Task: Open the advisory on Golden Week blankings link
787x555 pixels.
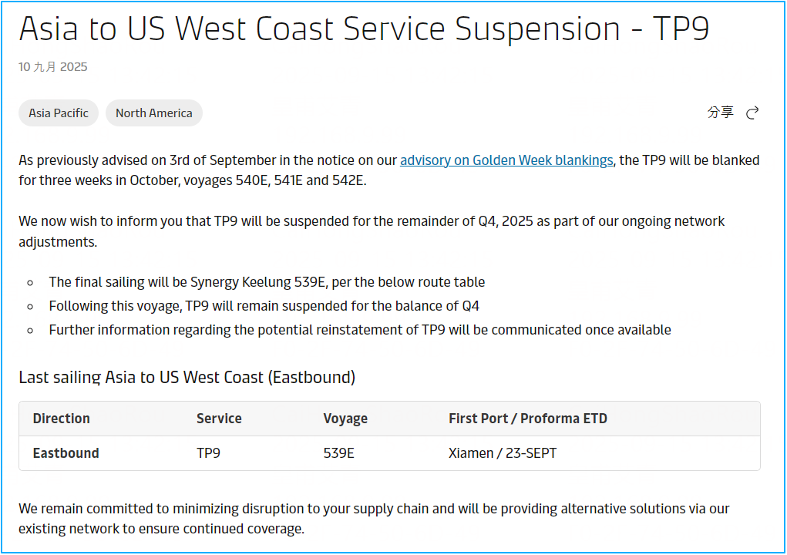Action: click(x=506, y=160)
